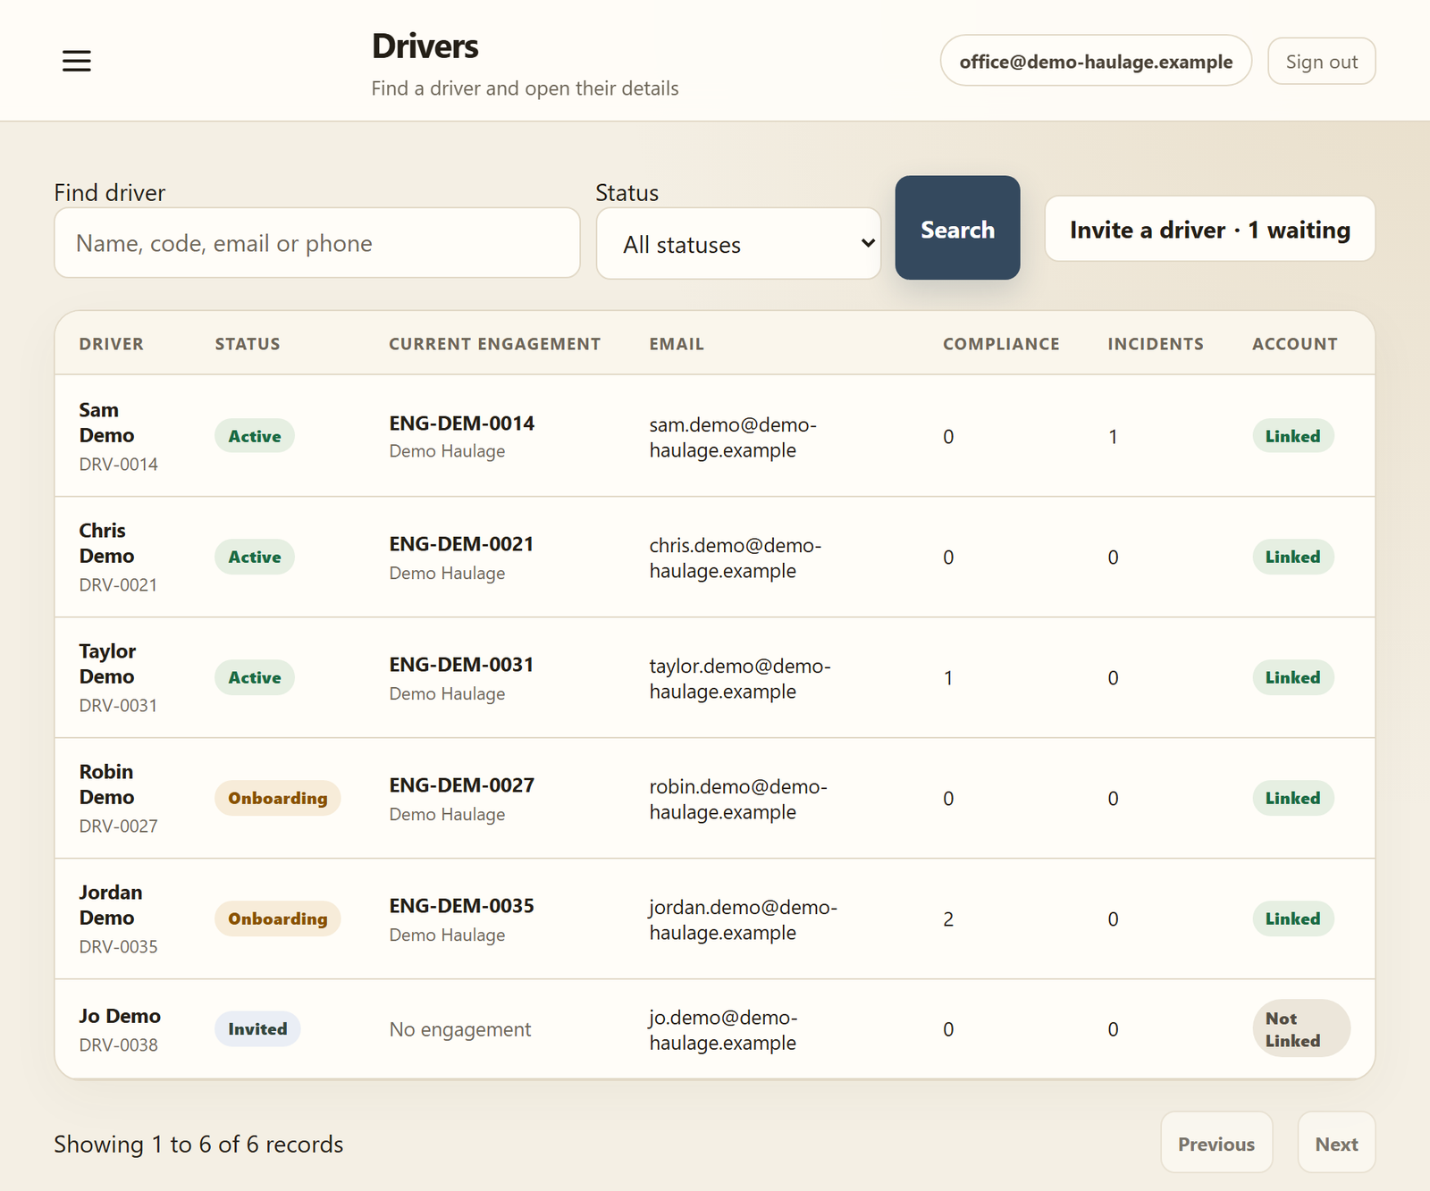Open Jordan Demo driver row
This screenshot has height=1191, width=1430.
(715, 918)
